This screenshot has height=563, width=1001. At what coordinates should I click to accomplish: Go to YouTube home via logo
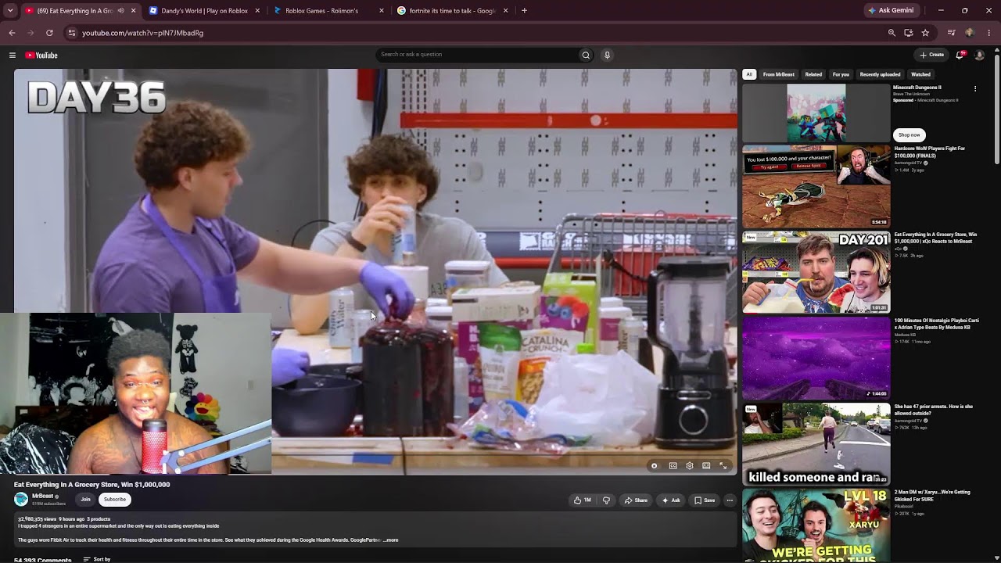coord(41,55)
